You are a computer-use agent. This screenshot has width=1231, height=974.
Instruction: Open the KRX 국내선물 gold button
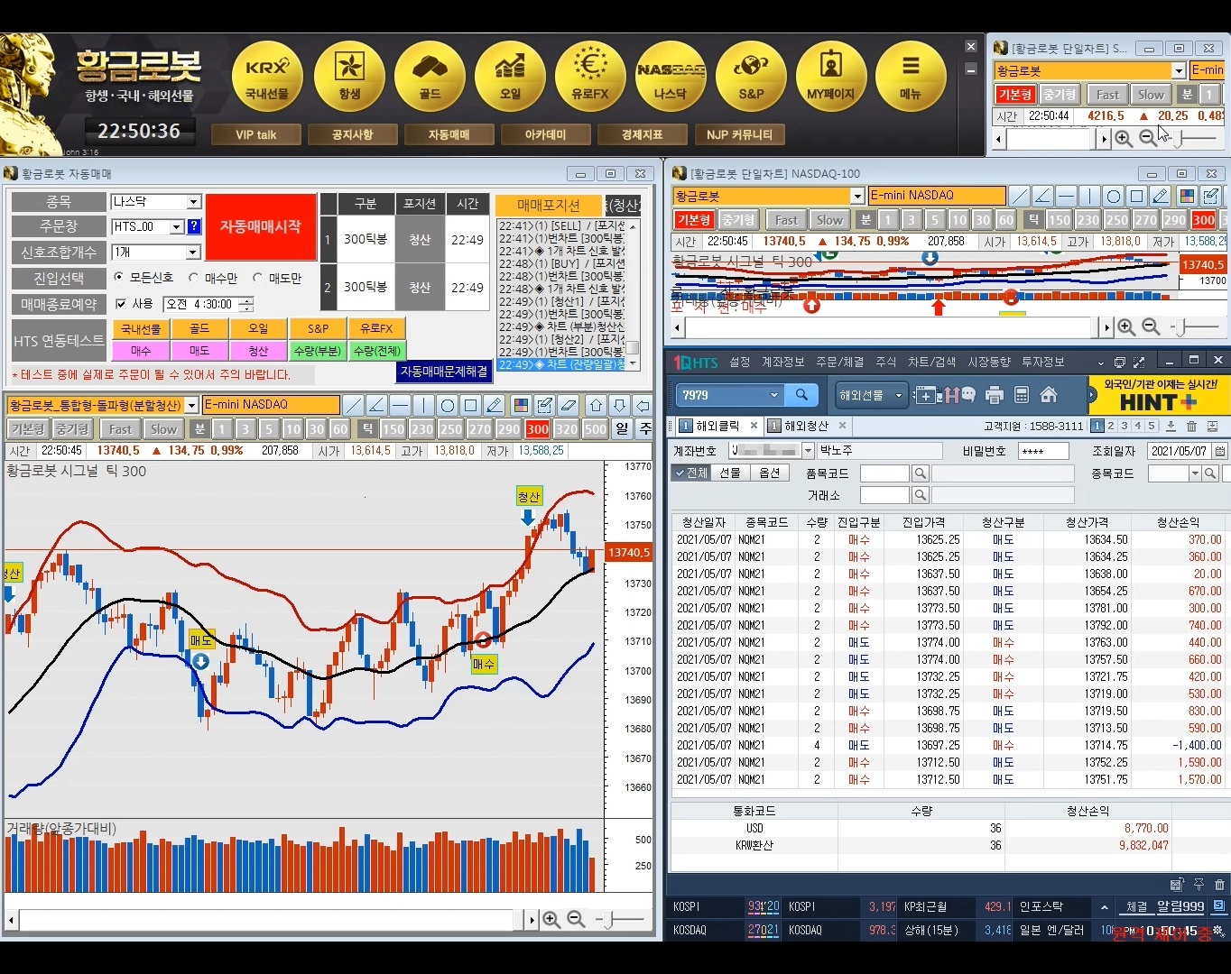[x=267, y=78]
